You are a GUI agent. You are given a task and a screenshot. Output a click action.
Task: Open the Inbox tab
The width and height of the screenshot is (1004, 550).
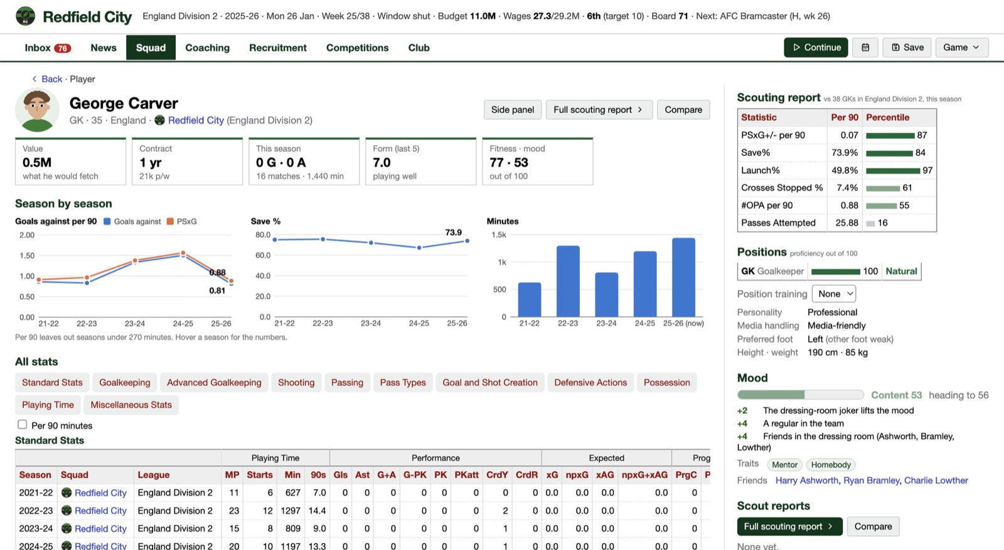[x=47, y=48]
